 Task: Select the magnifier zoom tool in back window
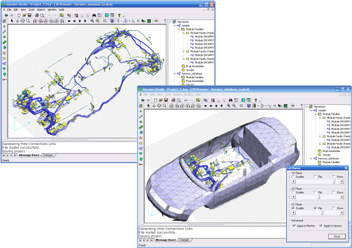pos(28,21)
